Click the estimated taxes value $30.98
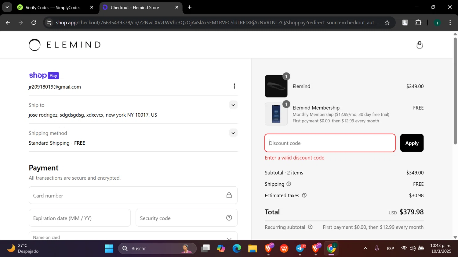This screenshot has width=458, height=257. tap(416, 195)
